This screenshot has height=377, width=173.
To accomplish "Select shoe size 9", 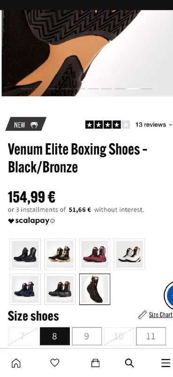I will (x=87, y=336).
